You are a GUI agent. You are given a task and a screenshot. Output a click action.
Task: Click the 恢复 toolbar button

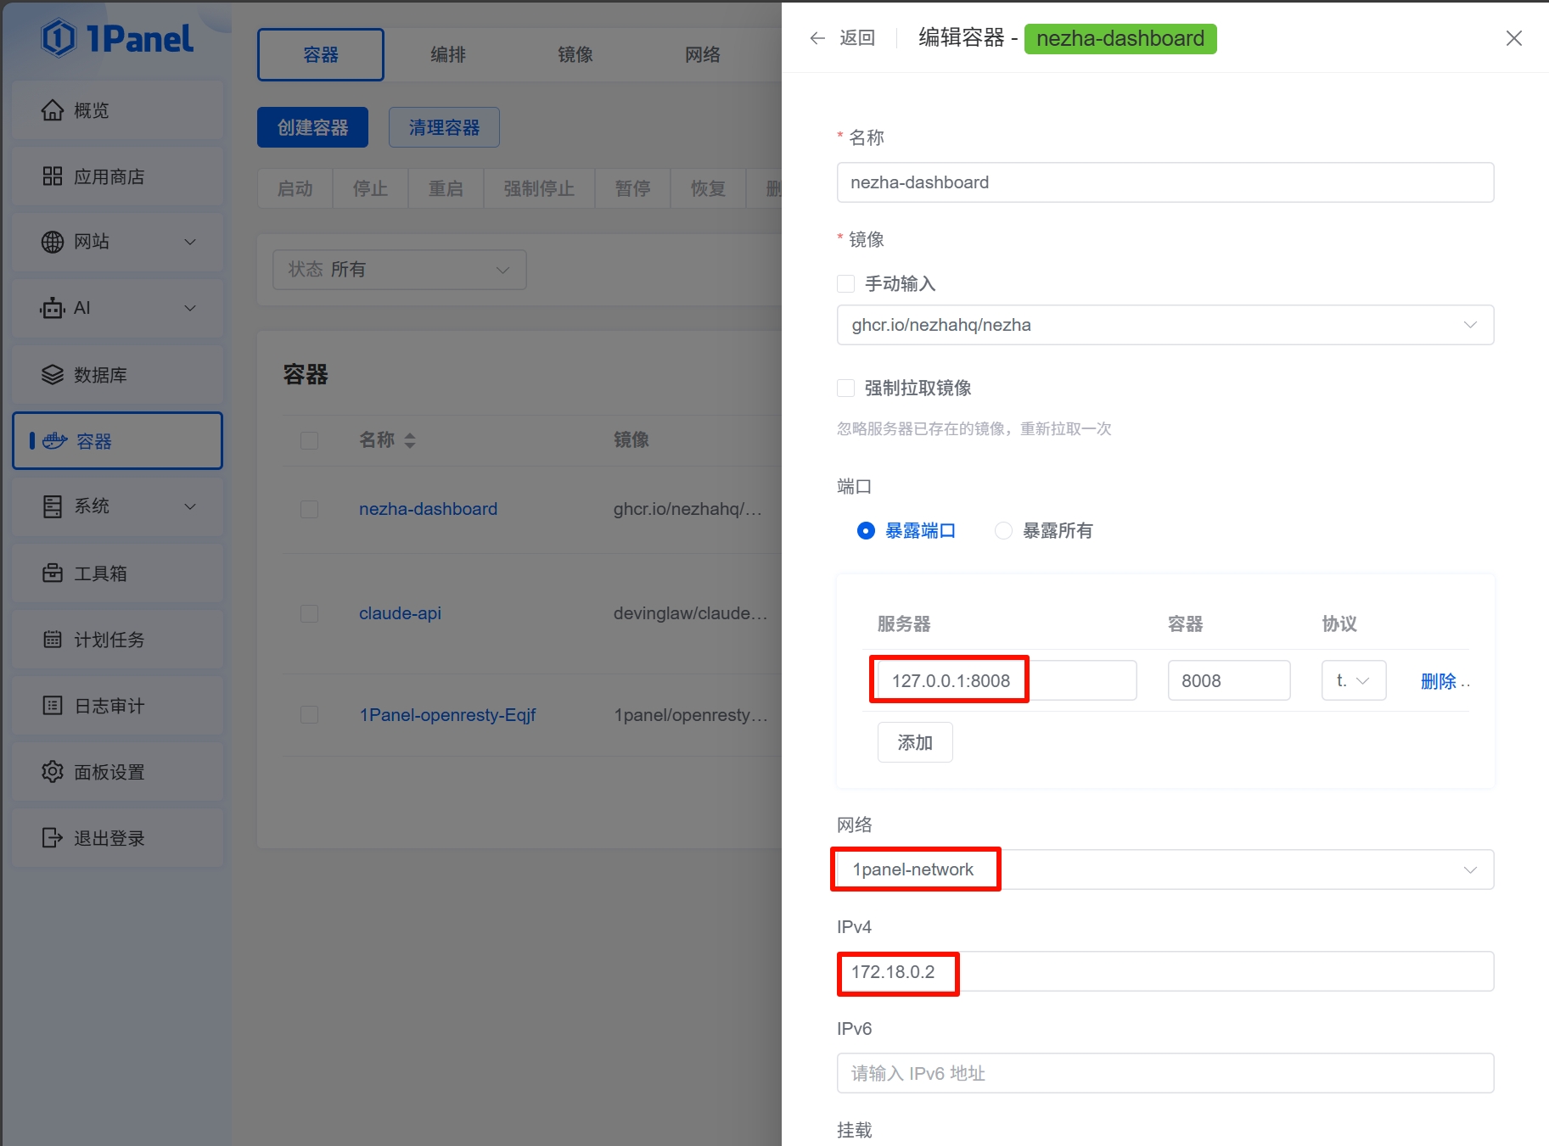click(x=708, y=188)
